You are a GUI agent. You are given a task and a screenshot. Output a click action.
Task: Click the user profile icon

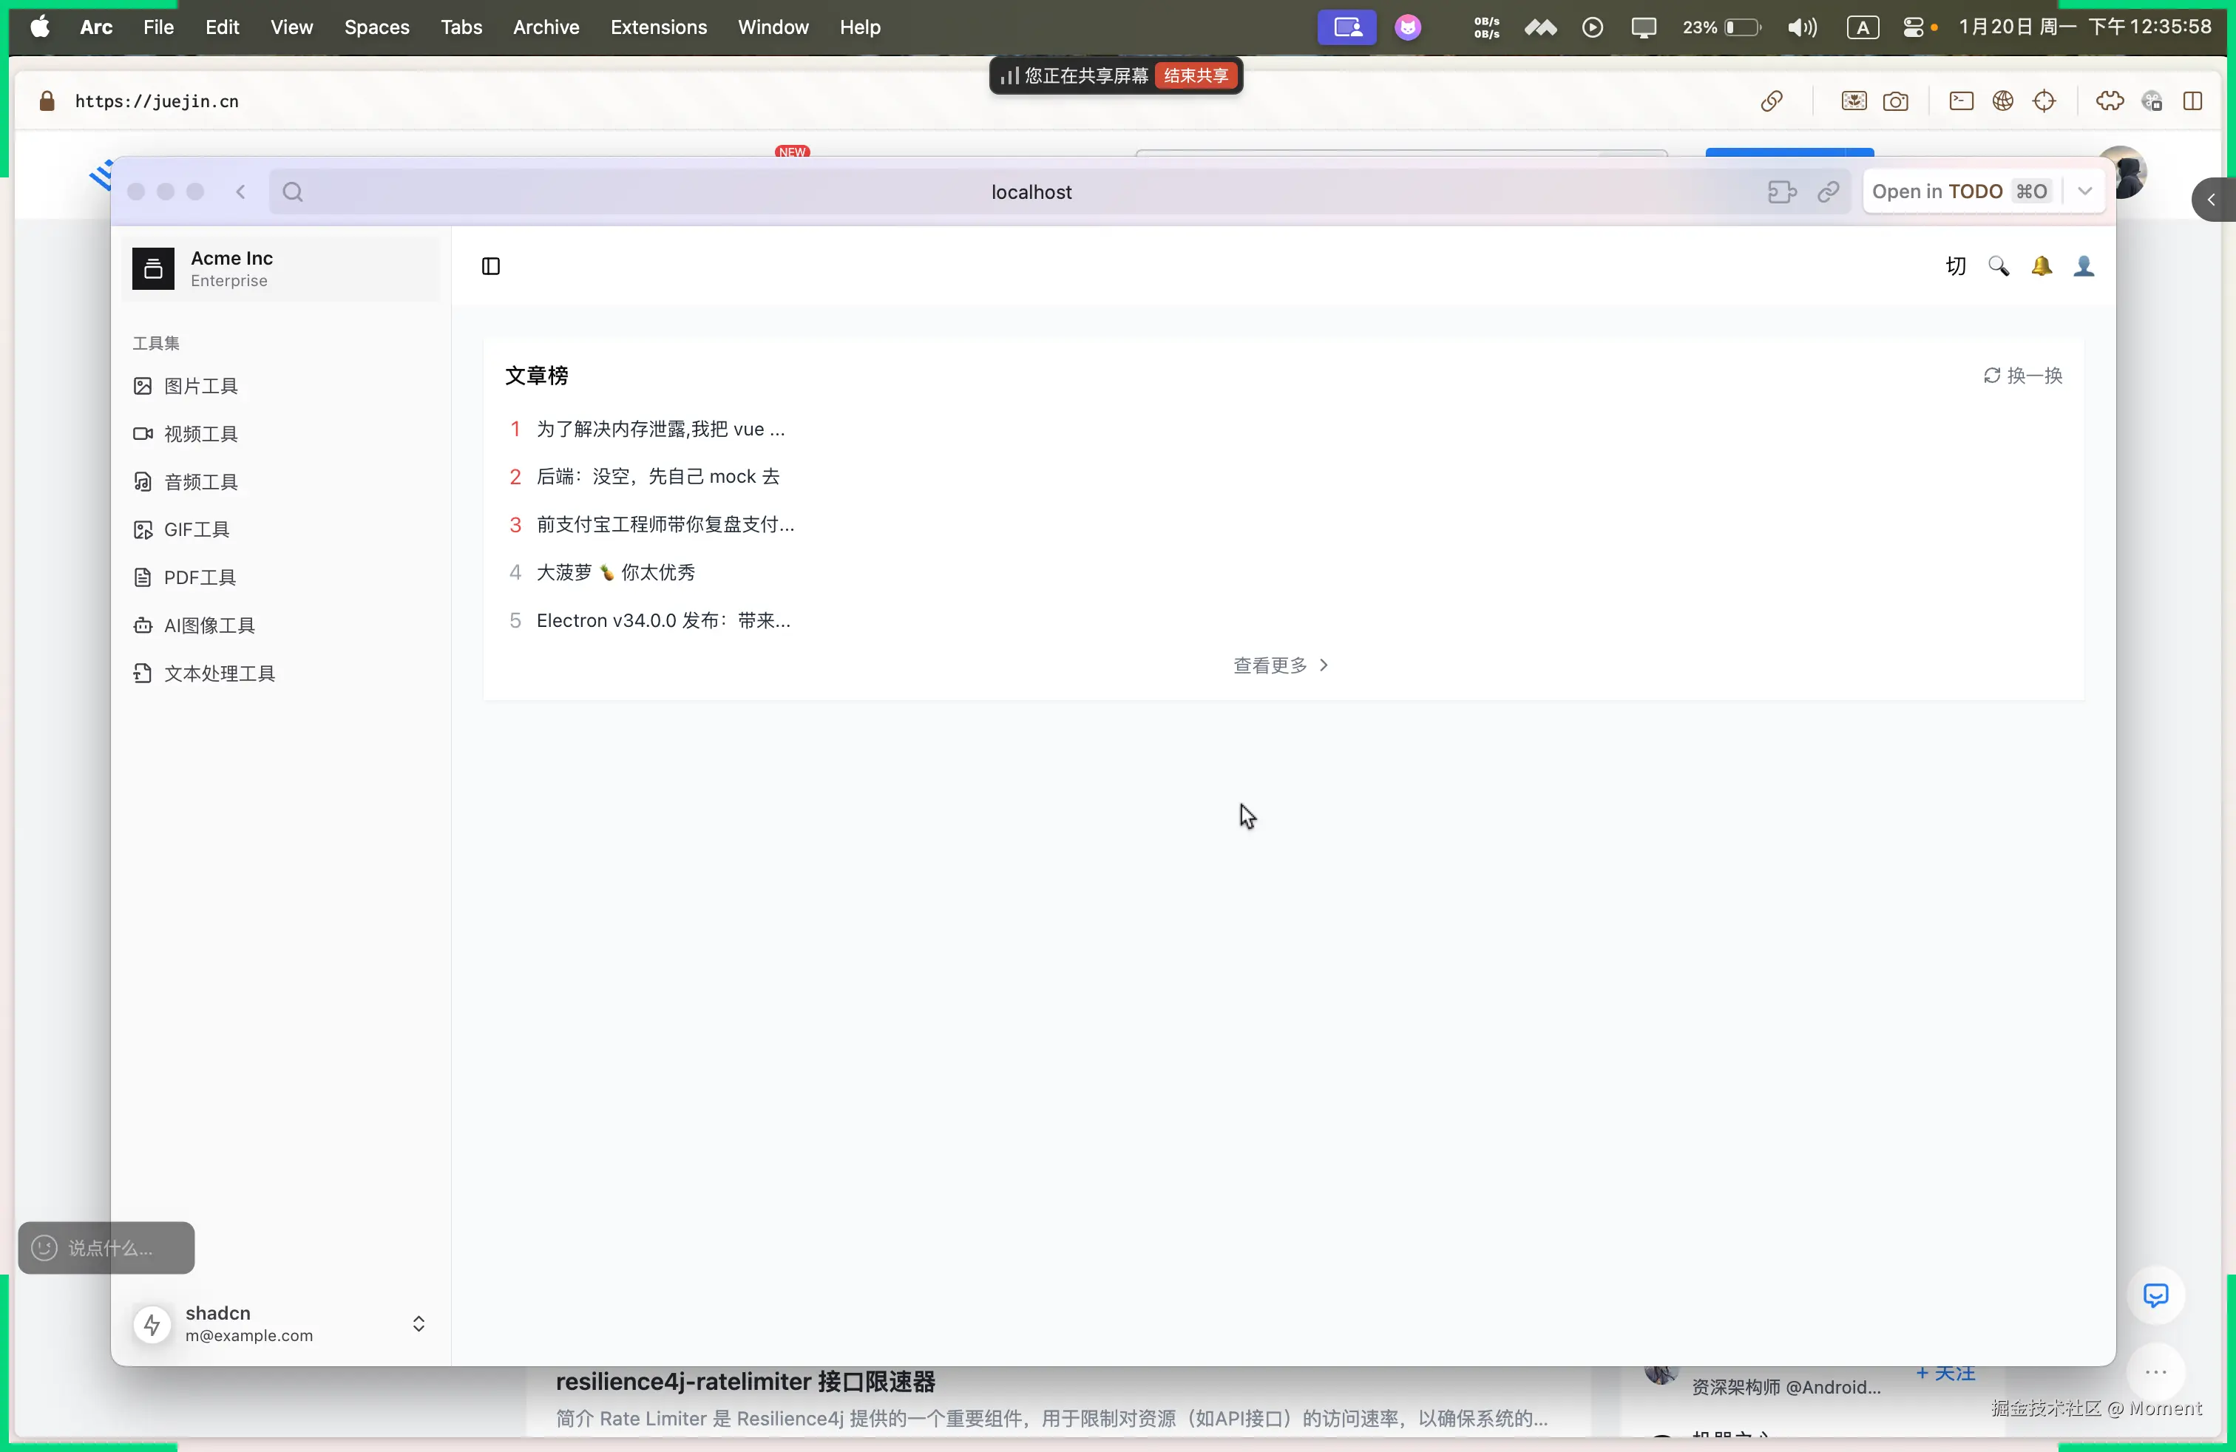(2083, 267)
